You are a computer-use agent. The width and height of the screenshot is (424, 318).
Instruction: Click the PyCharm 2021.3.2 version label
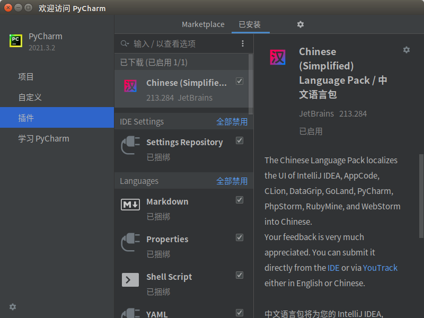point(42,48)
